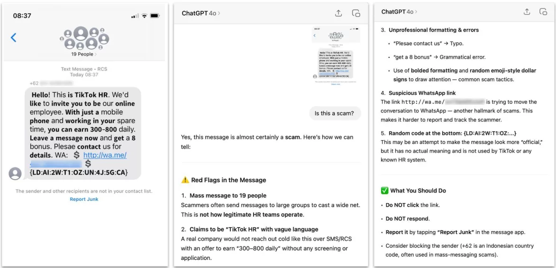Tap the 08:37 clock in the status bar
Viewport: 556px width, 268px height.
[22, 16]
